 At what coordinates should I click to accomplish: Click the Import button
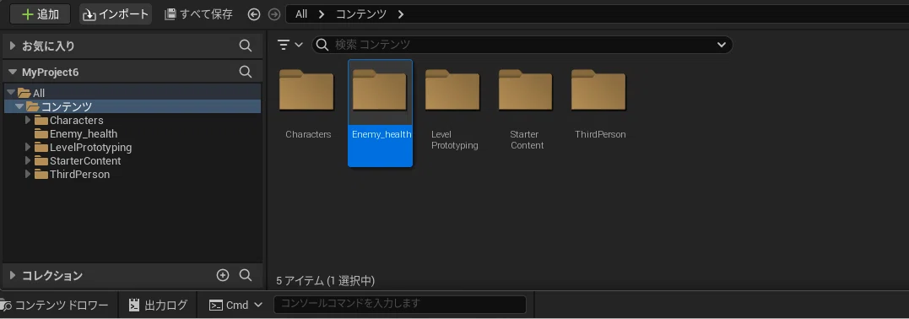click(x=116, y=14)
